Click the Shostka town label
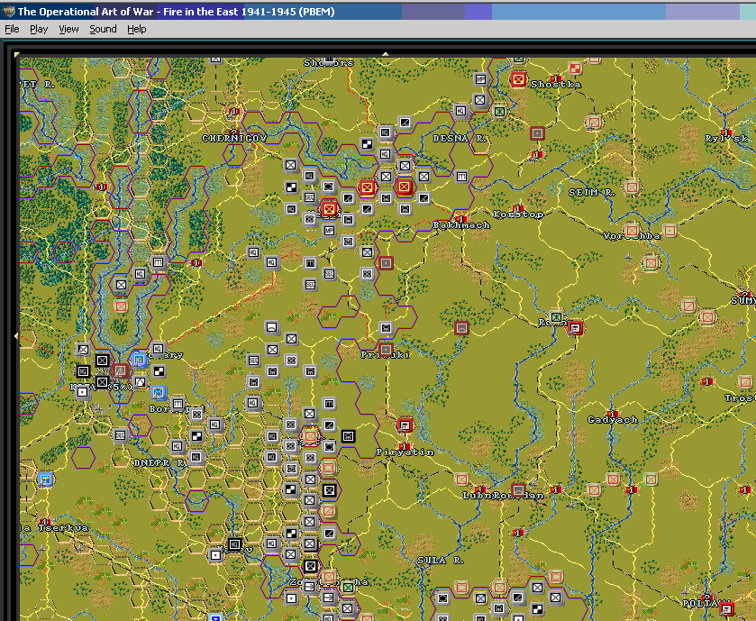Screen dimensions: 756x621 pyautogui.click(x=555, y=85)
